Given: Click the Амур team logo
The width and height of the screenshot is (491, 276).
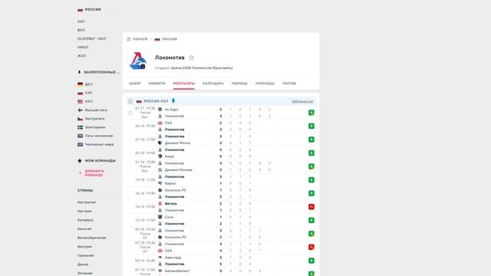Looking at the screenshot, I should [x=160, y=156].
